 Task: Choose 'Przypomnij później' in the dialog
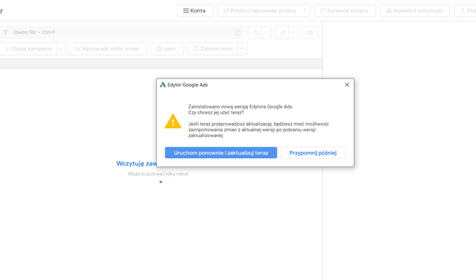(313, 152)
